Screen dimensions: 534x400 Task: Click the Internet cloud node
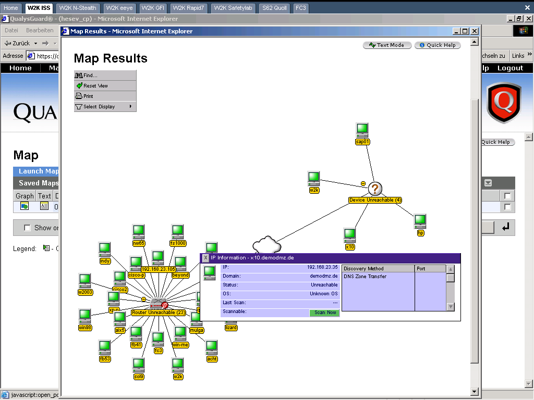tap(266, 244)
